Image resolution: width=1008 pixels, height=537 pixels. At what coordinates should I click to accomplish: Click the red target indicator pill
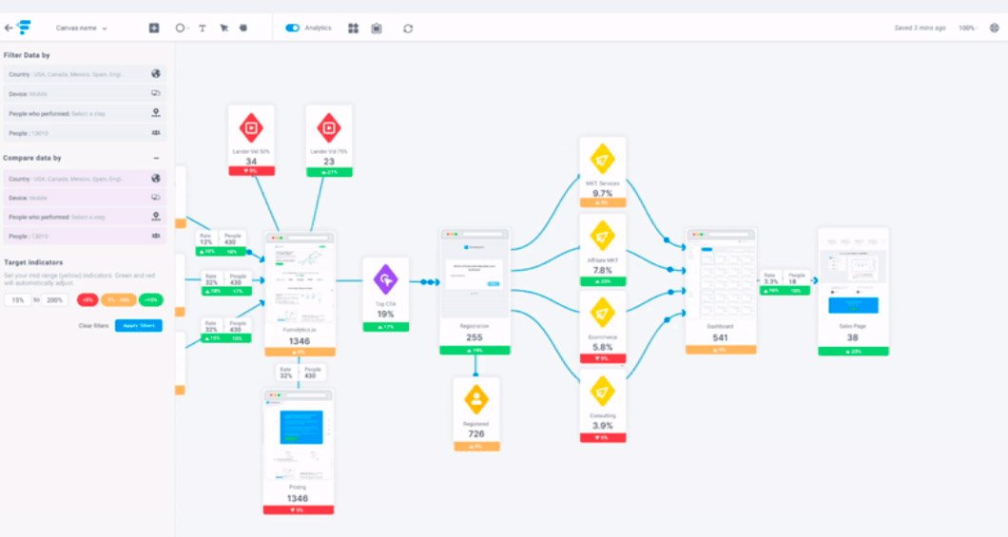tap(87, 299)
